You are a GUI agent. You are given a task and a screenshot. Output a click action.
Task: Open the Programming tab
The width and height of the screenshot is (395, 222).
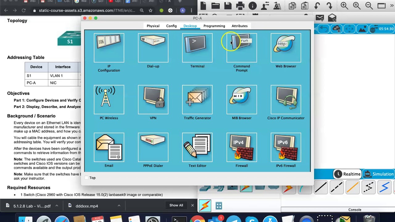[214, 26]
